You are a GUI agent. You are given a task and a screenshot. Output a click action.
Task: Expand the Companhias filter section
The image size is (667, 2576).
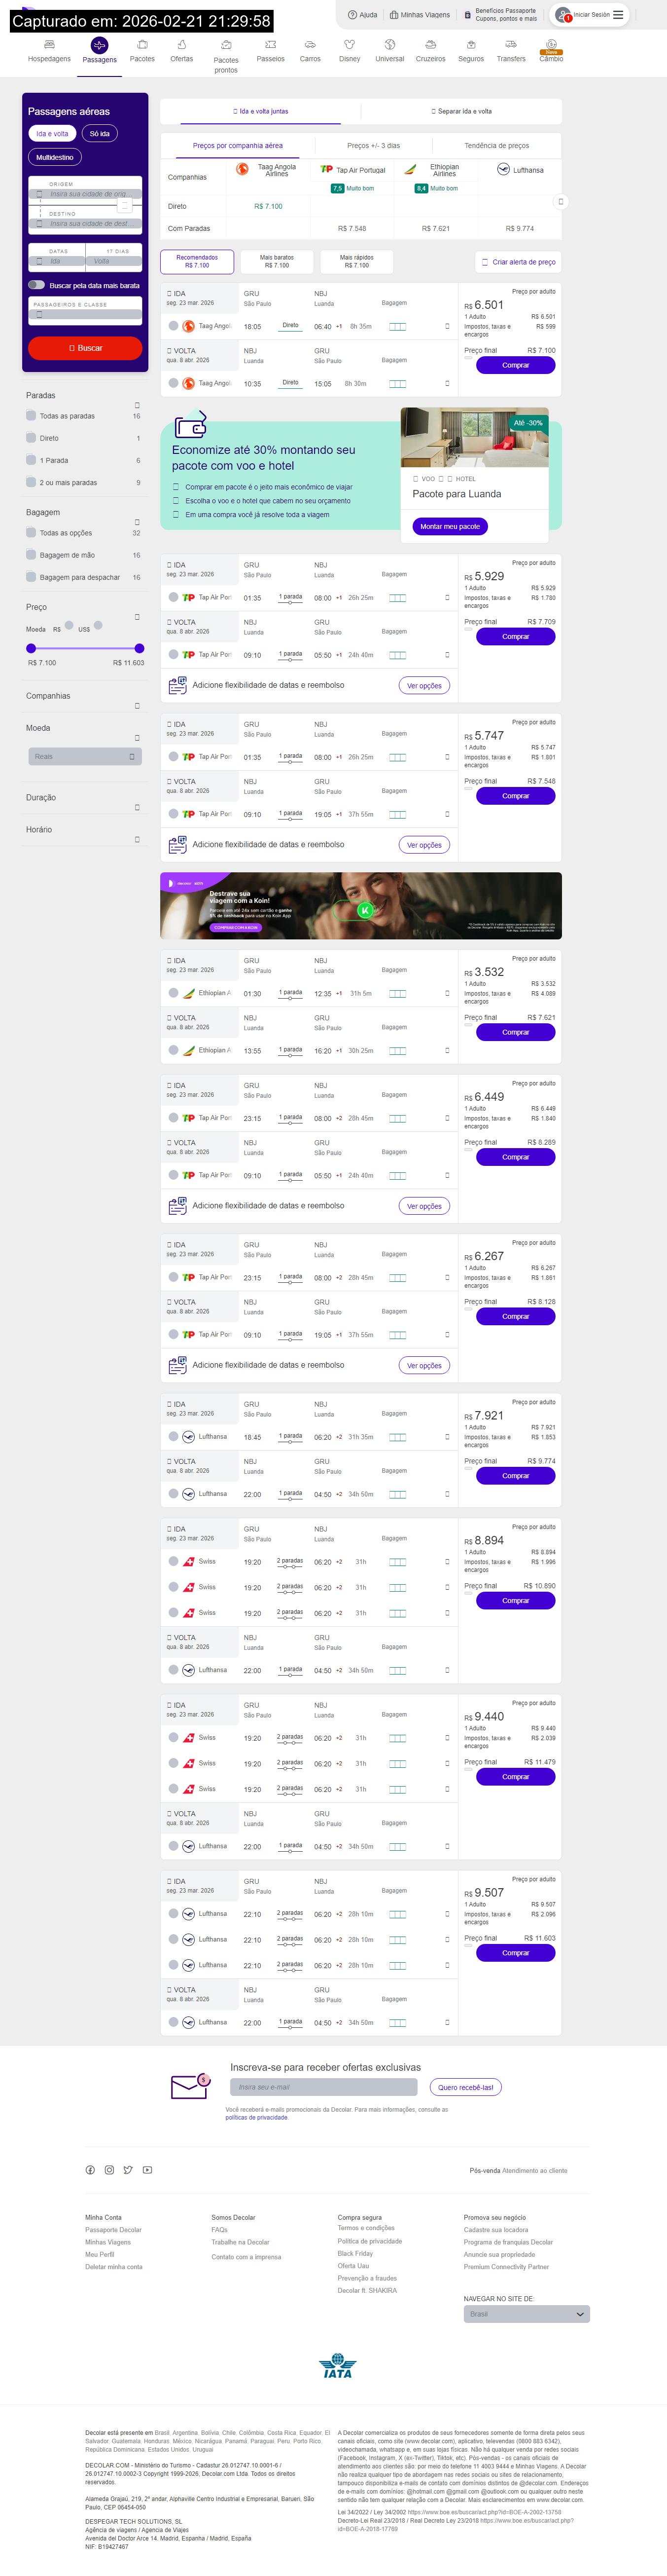tap(137, 706)
